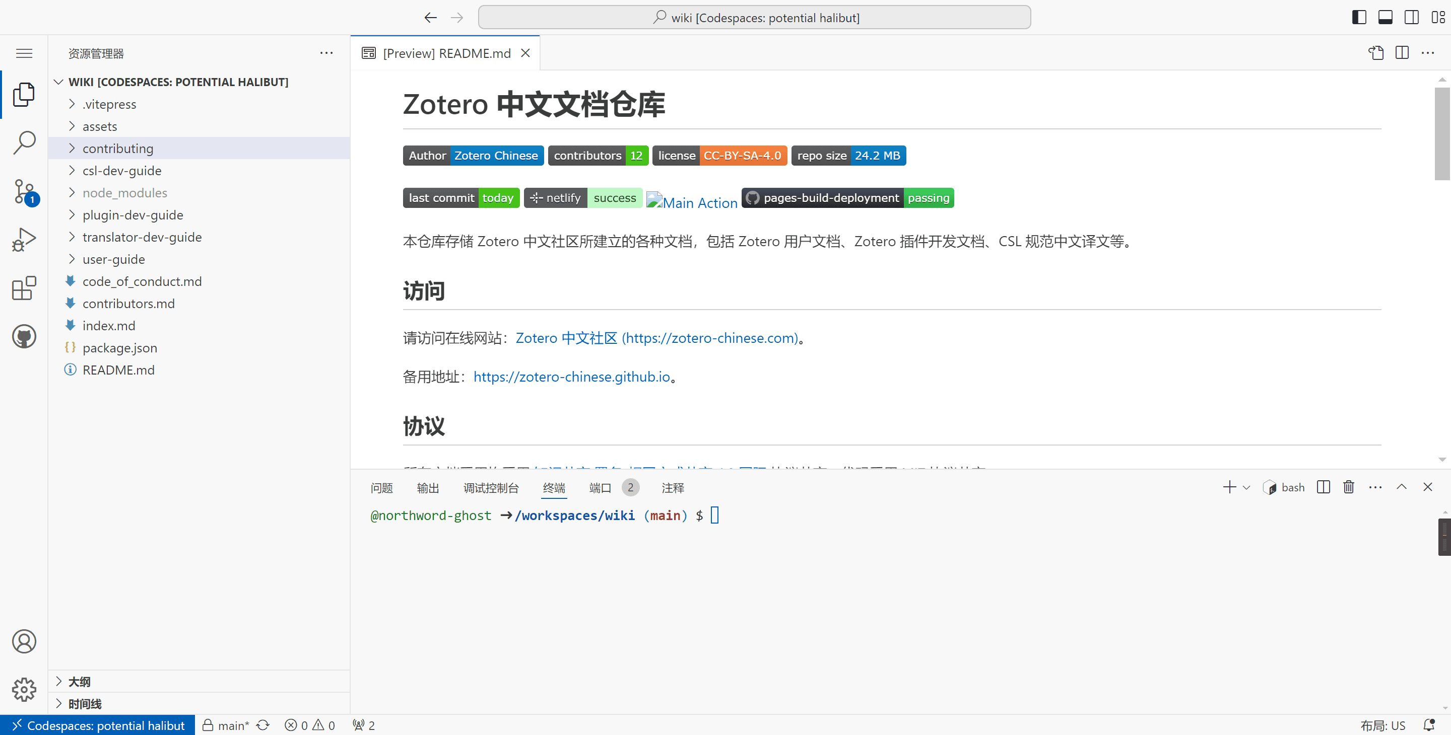Image resolution: width=1451 pixels, height=735 pixels.
Task: Open the Extensions view
Action: point(24,288)
